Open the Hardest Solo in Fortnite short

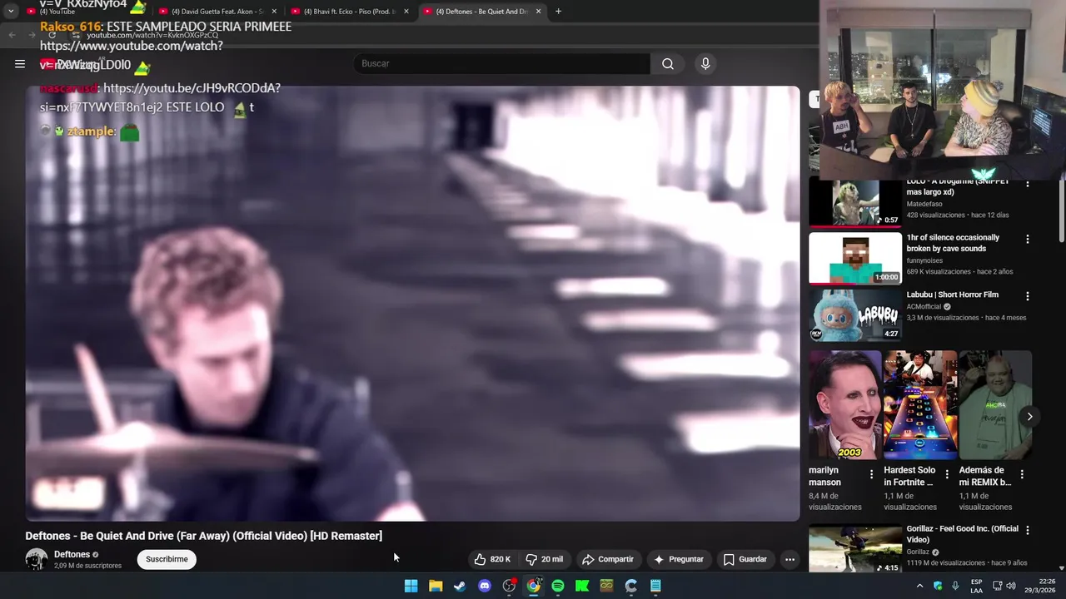pyautogui.click(x=920, y=405)
